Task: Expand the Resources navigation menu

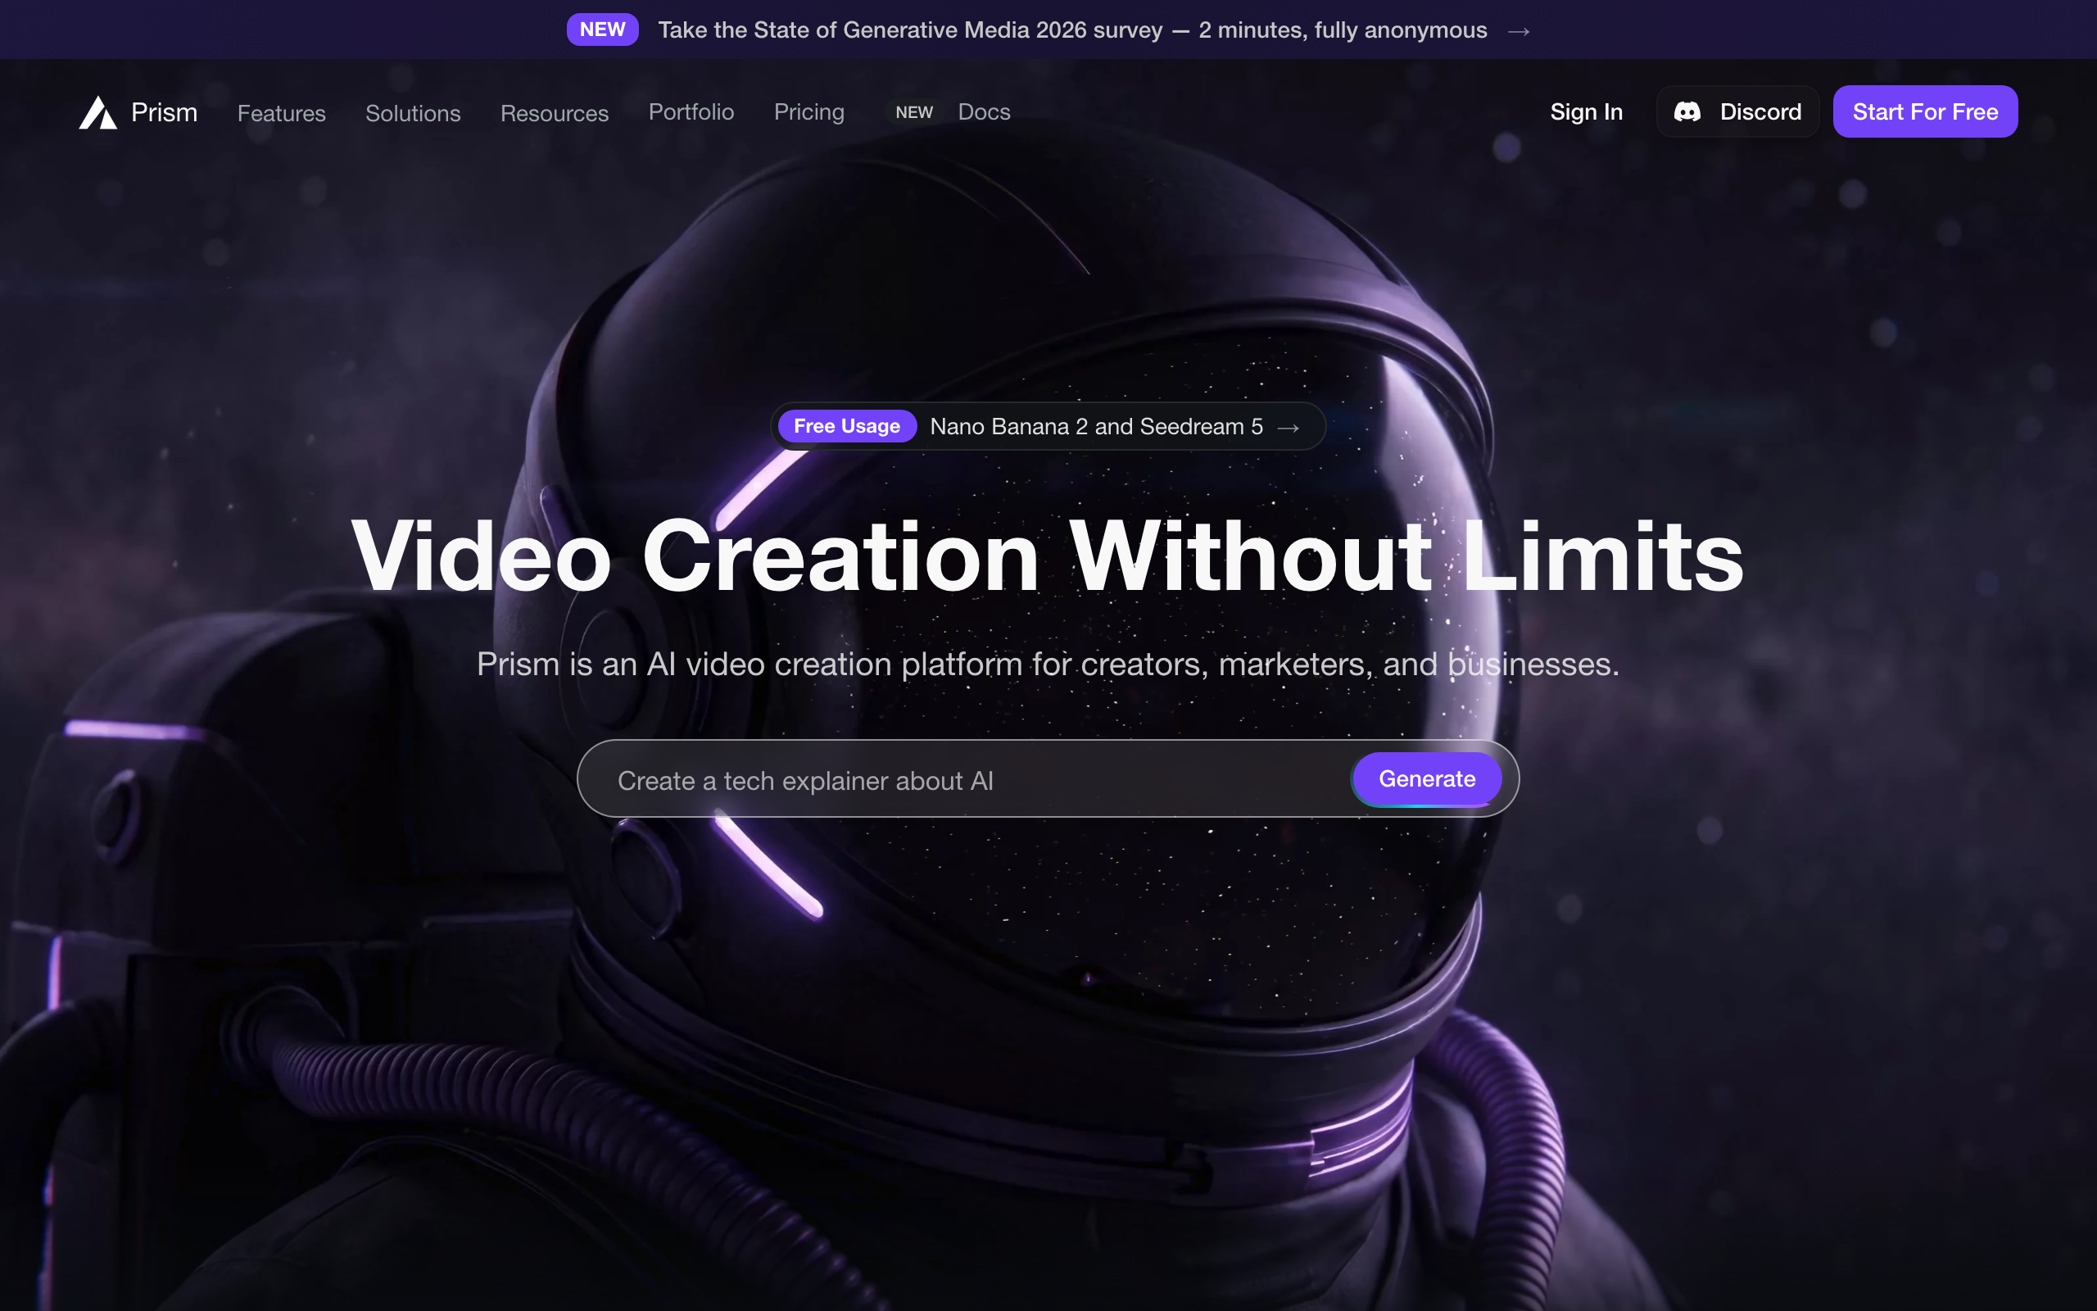Action: (554, 114)
